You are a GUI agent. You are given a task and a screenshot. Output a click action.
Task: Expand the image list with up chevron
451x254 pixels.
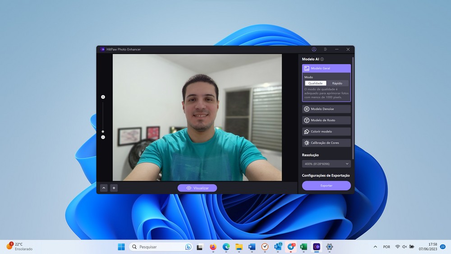(104, 188)
